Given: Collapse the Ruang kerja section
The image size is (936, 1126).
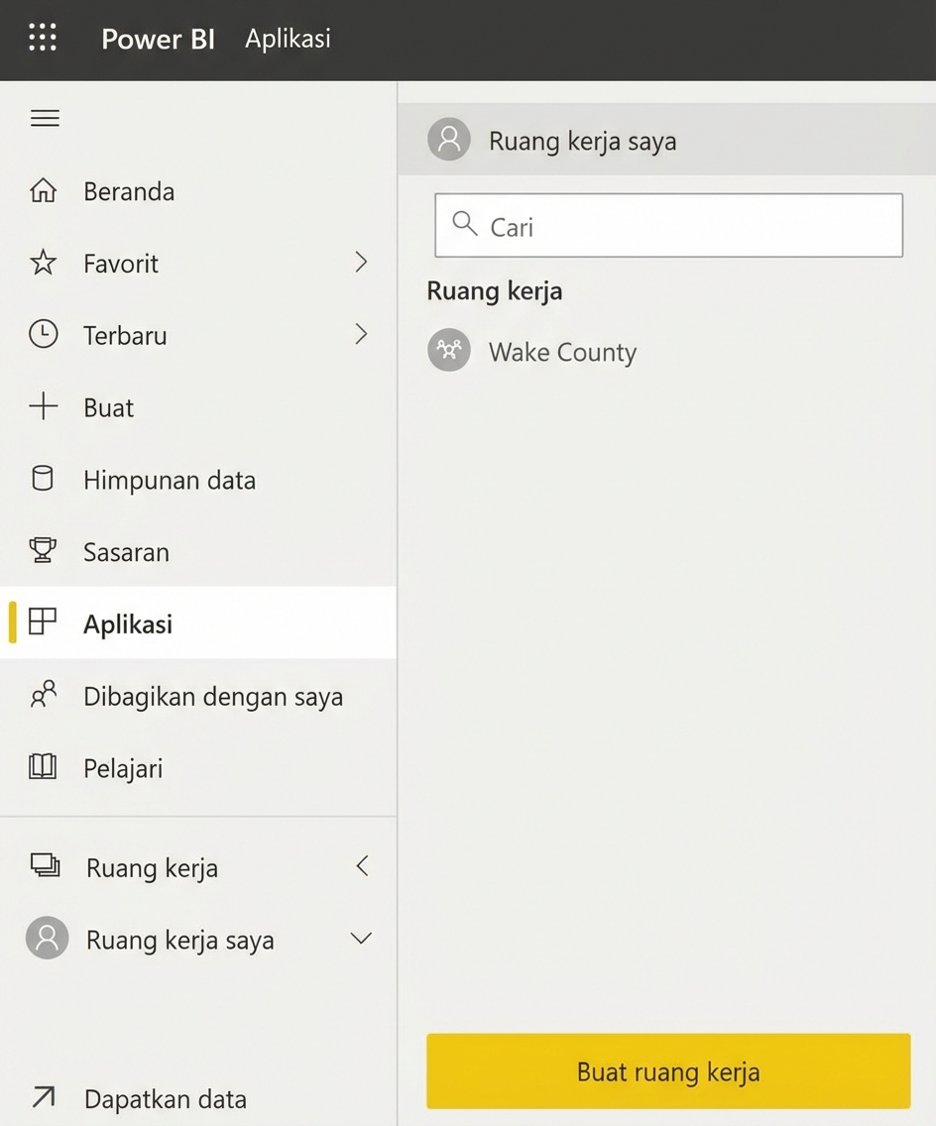Looking at the screenshot, I should click(x=363, y=865).
